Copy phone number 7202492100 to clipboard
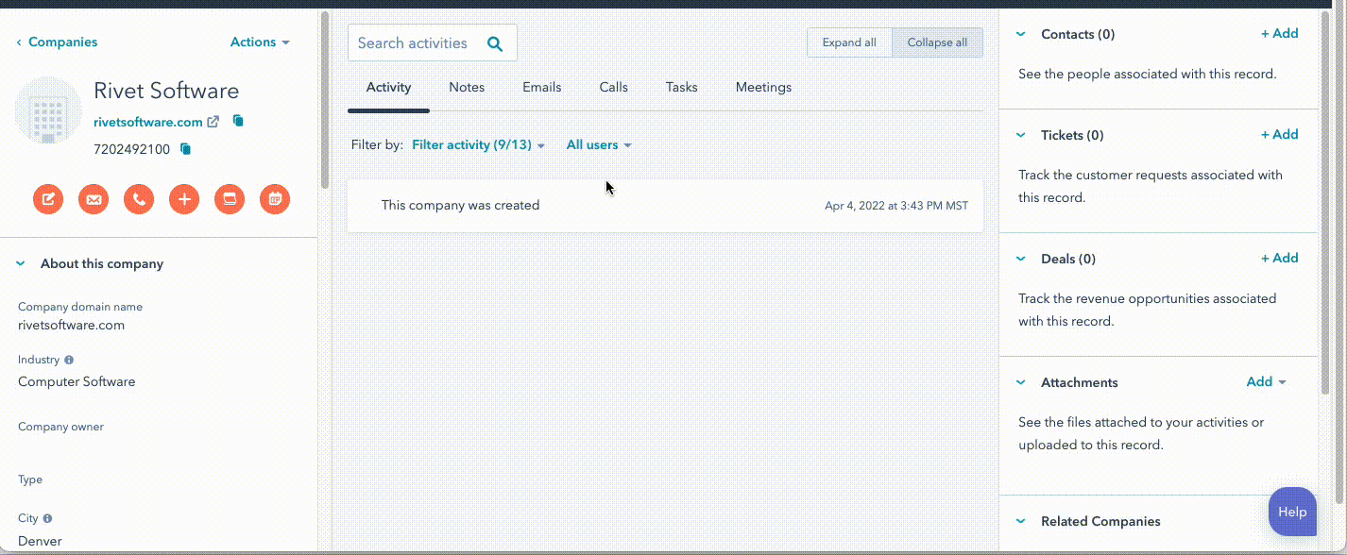 click(185, 149)
